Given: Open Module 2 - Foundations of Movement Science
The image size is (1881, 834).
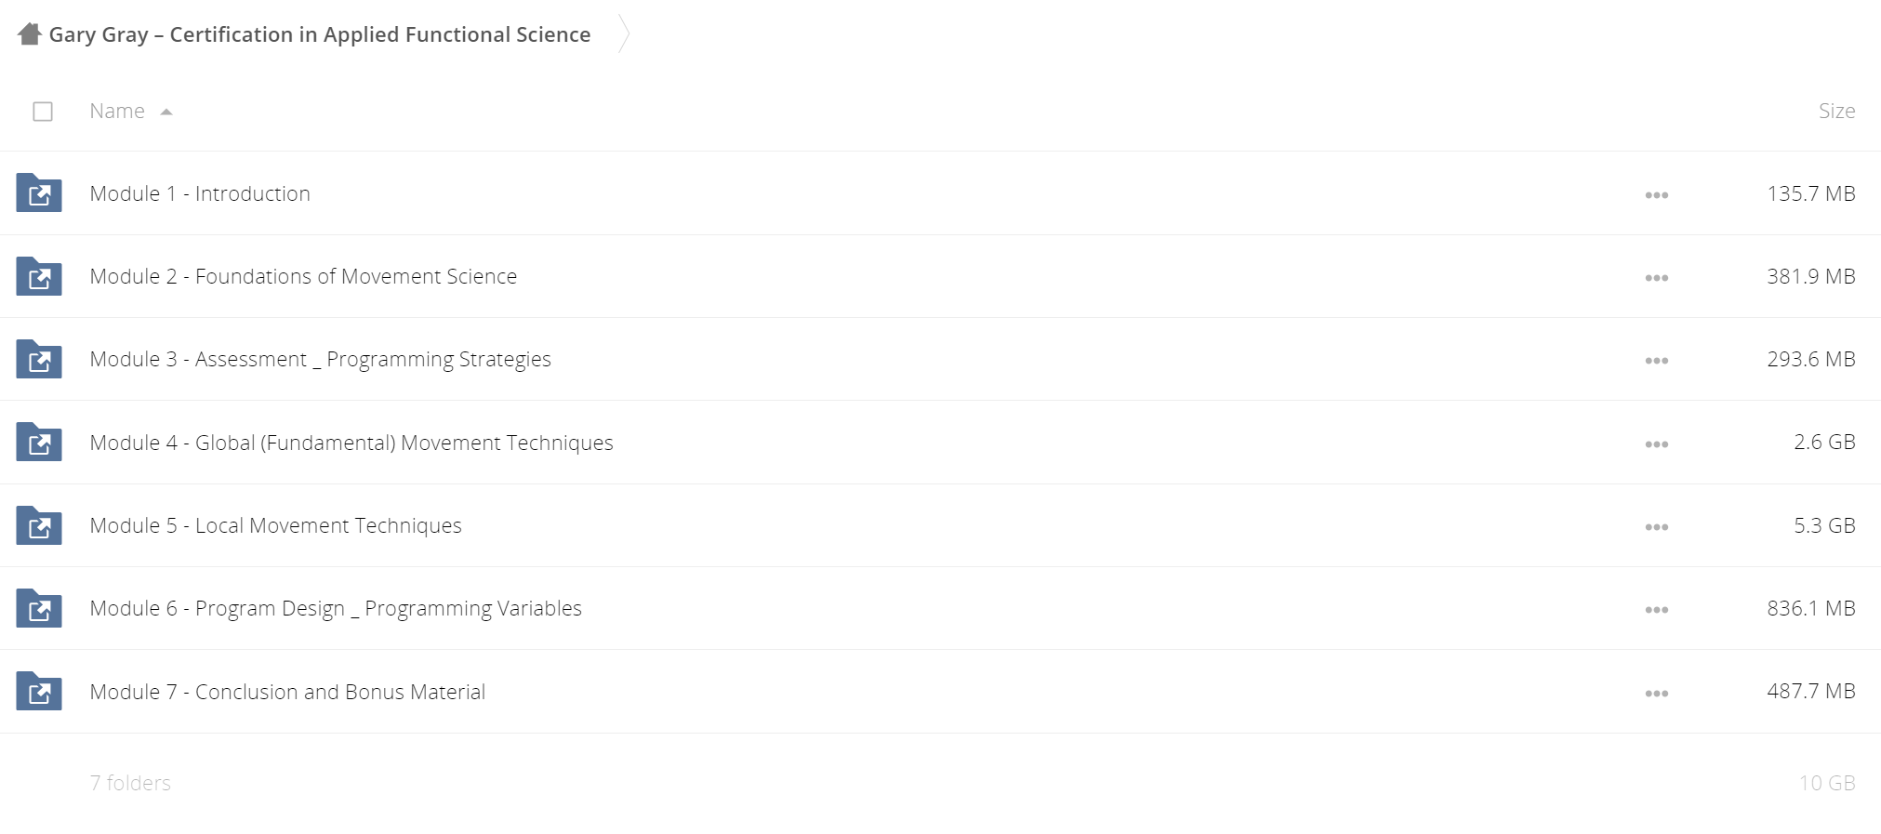Looking at the screenshot, I should point(303,276).
